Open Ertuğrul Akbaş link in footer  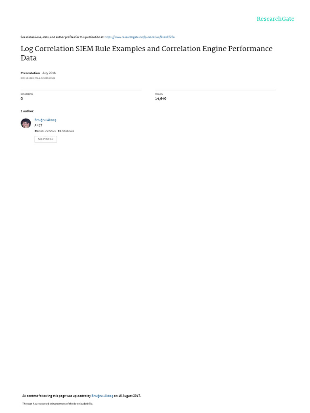(102, 396)
